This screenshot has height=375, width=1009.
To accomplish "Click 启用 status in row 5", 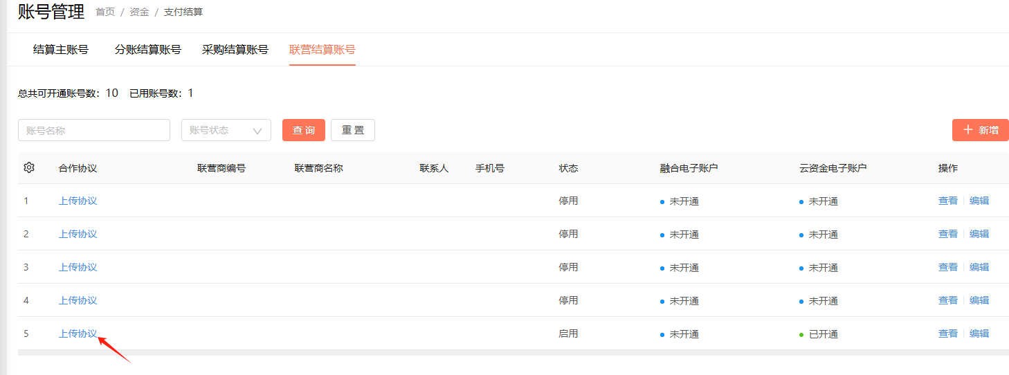I will (568, 333).
